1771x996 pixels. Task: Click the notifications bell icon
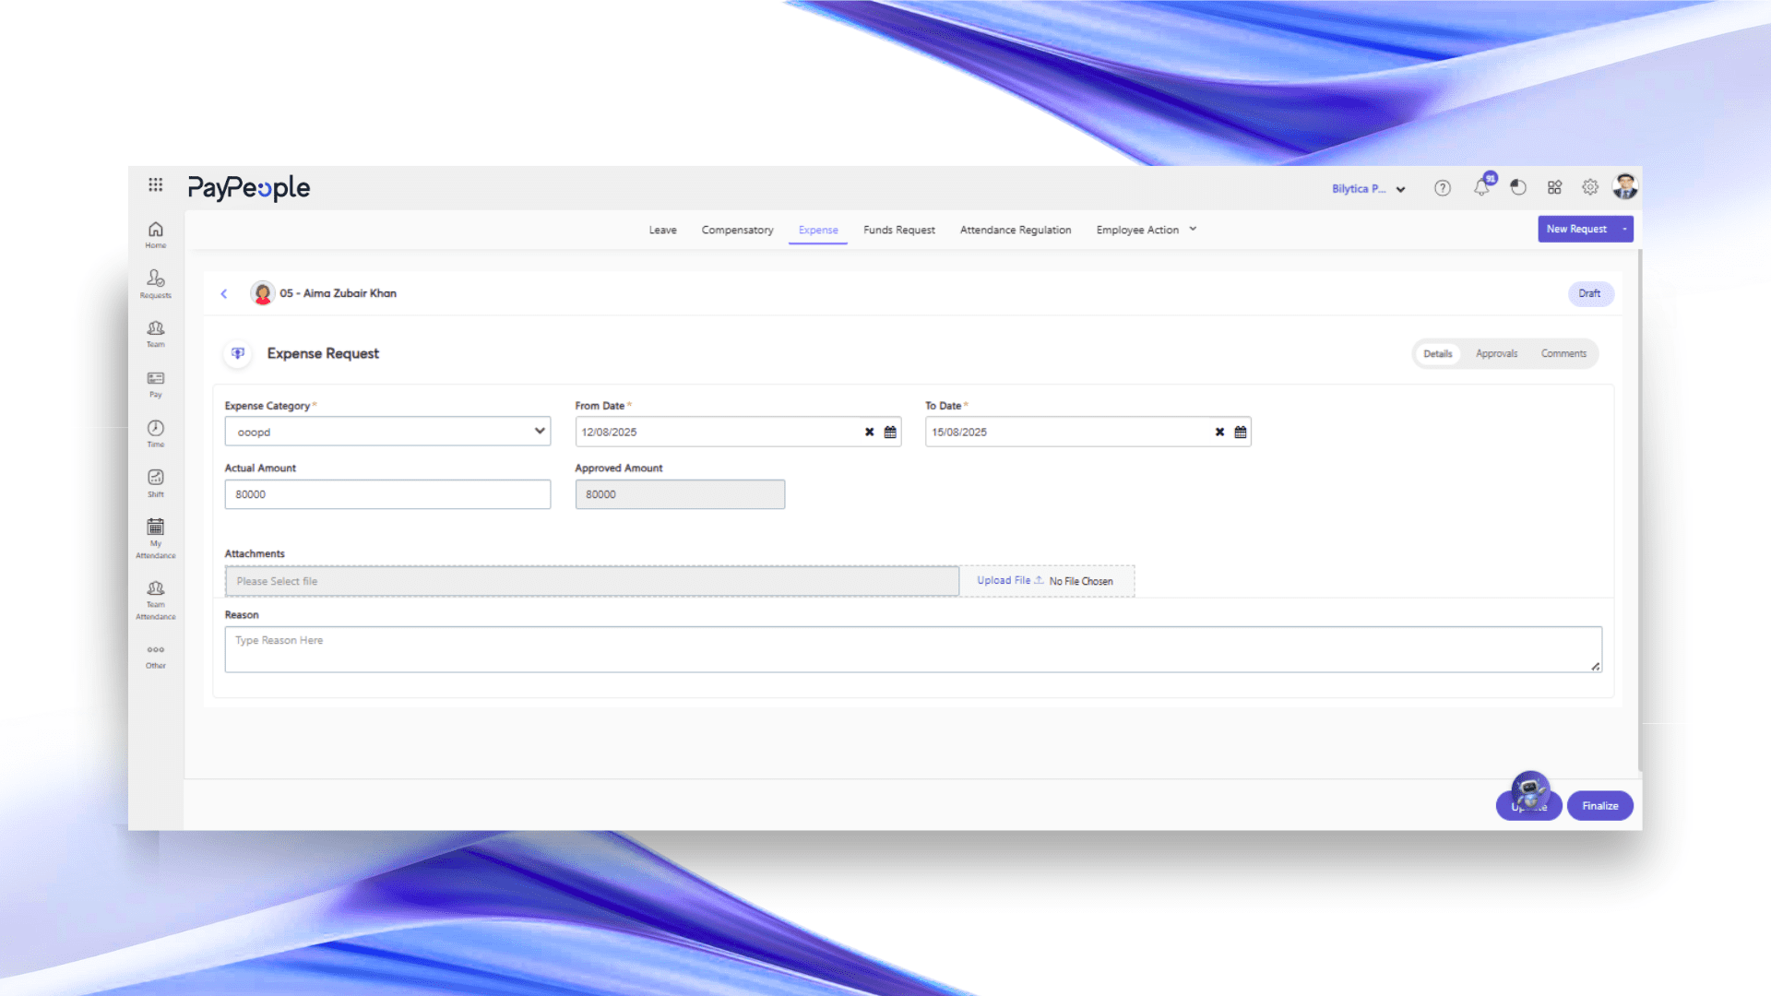click(x=1481, y=187)
